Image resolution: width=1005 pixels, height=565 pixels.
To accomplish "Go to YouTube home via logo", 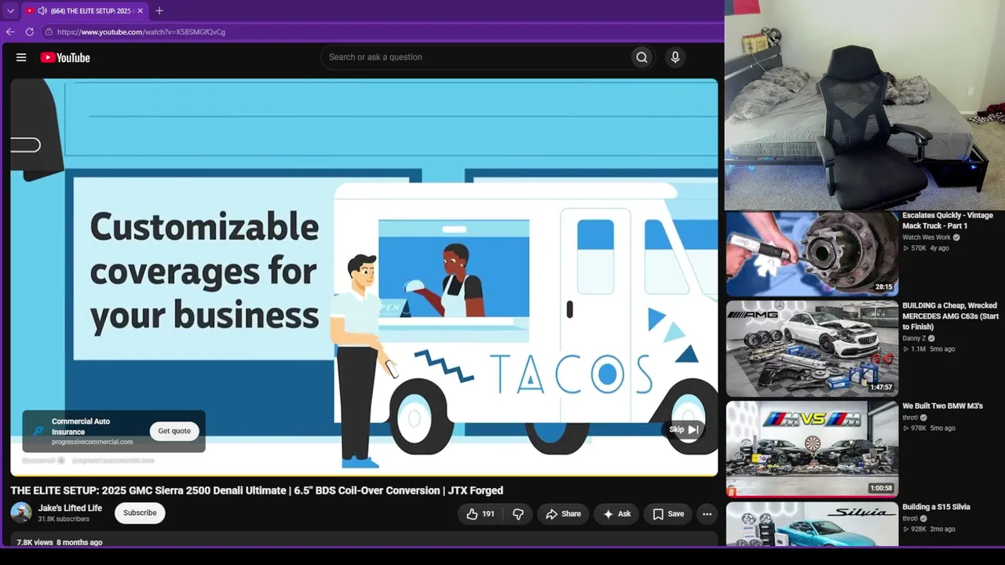I will click(65, 57).
